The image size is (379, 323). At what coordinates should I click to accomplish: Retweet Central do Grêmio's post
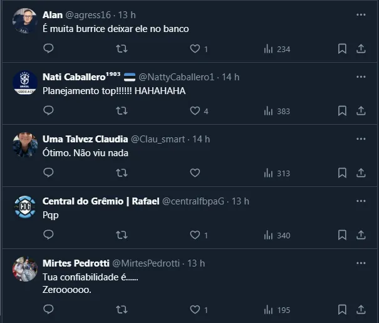point(122,235)
